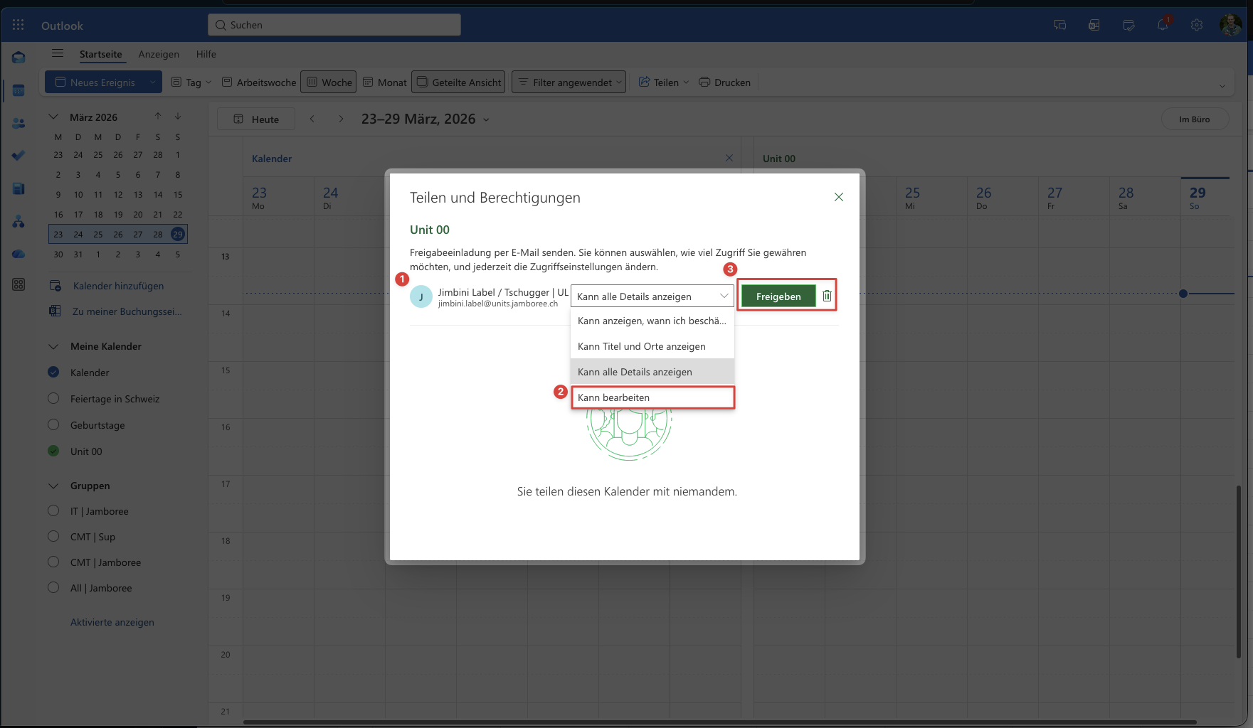Image resolution: width=1253 pixels, height=728 pixels.
Task: Open the To Do checkmark icon
Action: point(18,156)
